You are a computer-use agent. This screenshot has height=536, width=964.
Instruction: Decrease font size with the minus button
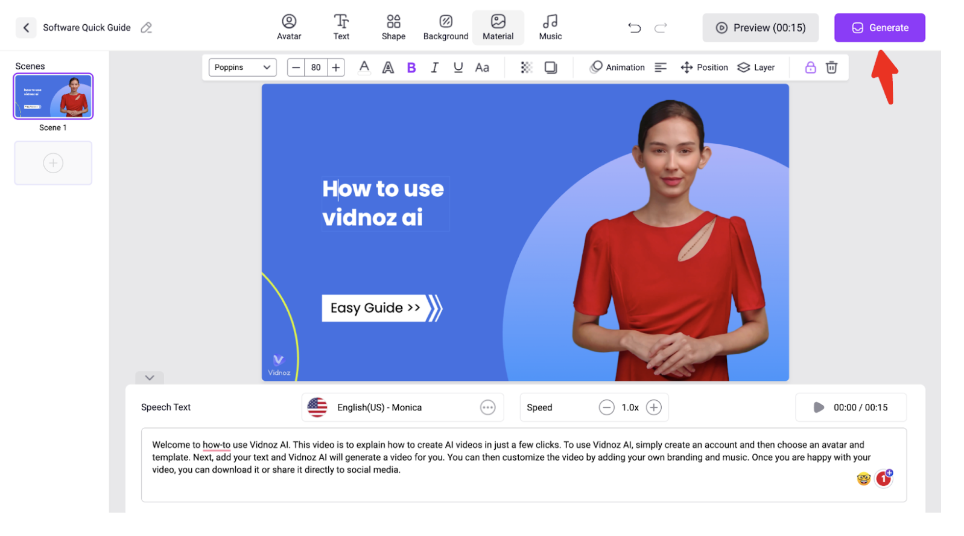[296, 68]
